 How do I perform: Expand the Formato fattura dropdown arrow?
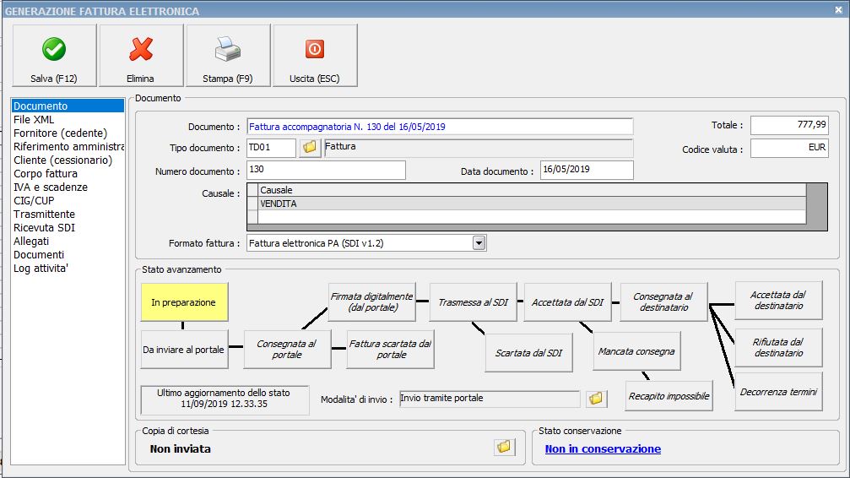479,243
